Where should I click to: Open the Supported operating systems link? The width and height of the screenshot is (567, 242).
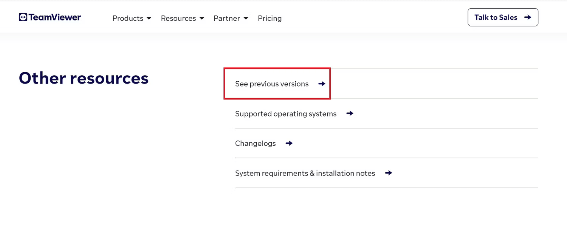pyautogui.click(x=286, y=113)
